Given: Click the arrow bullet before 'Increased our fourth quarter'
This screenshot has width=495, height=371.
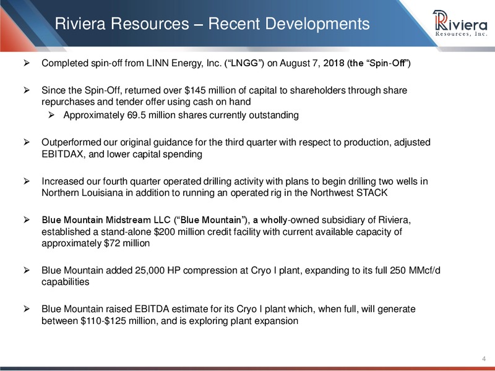Looking at the screenshot, I should pos(27,181).
